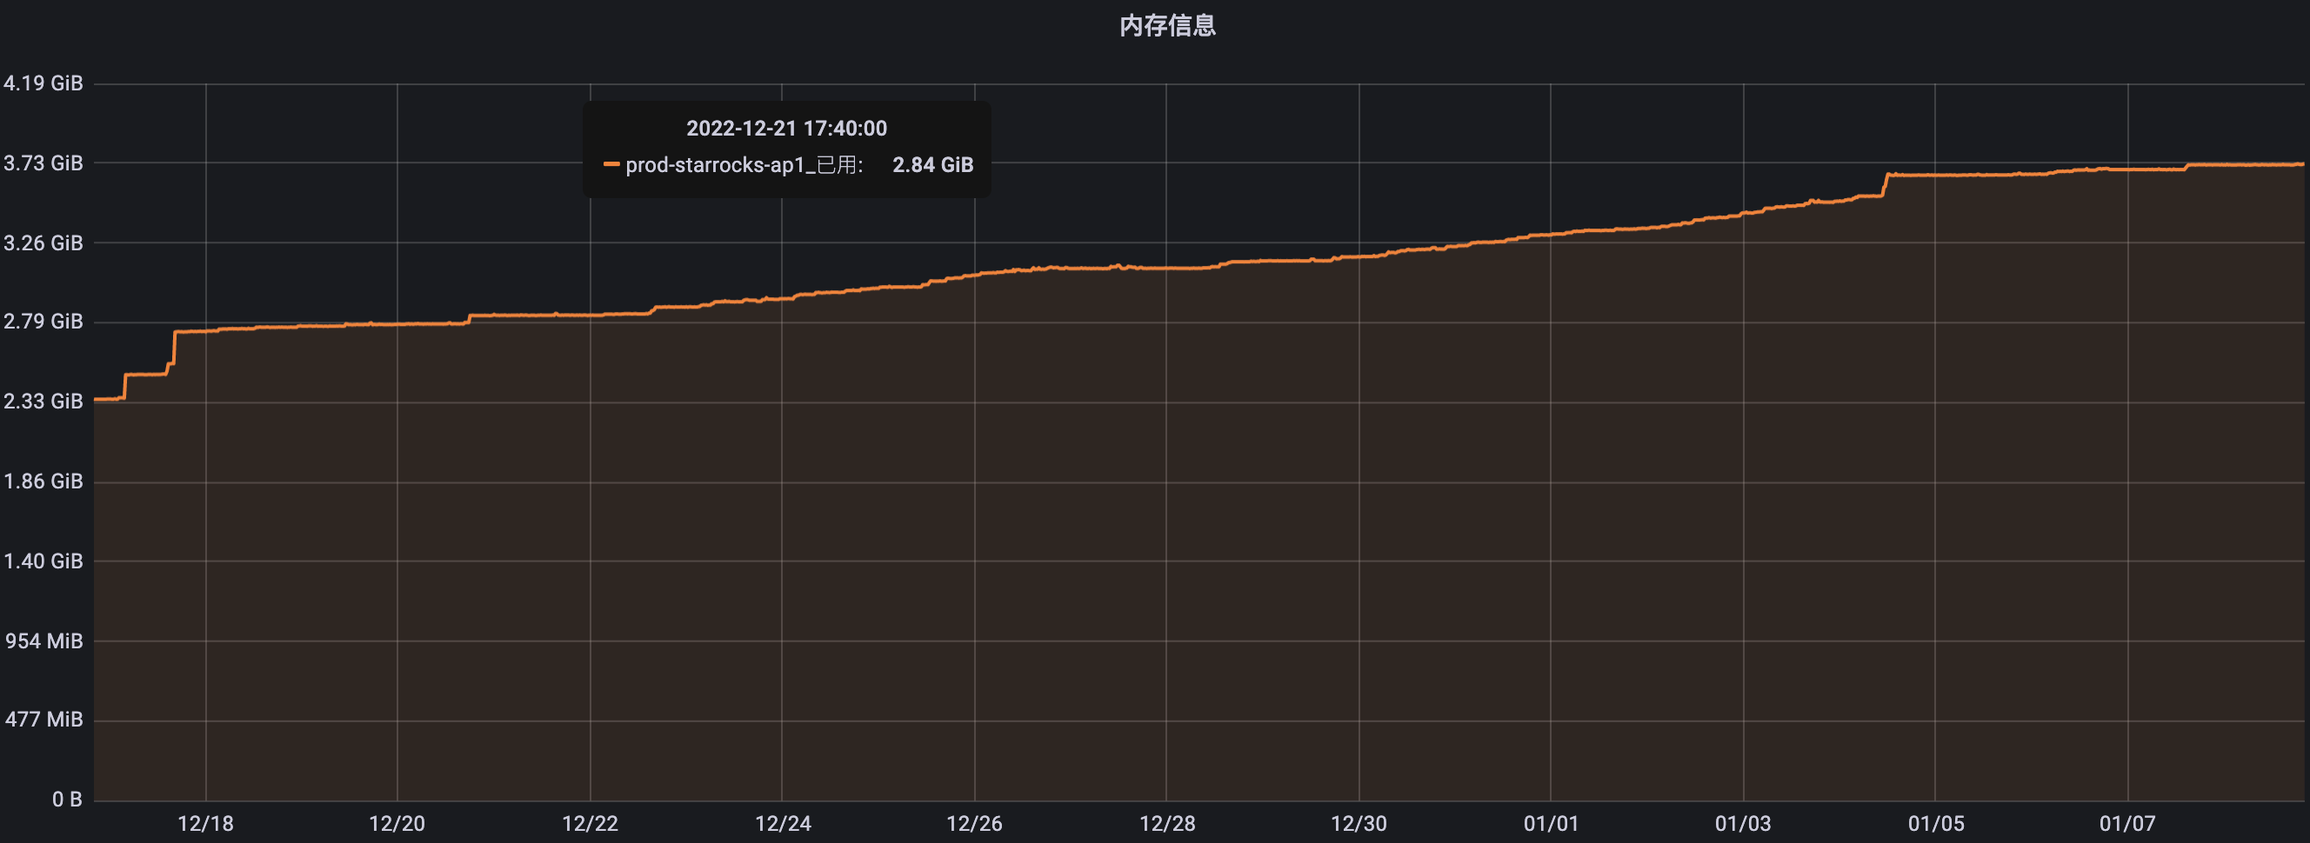The image size is (2310, 843).
Task: Click x-axis date label 12/30
Action: pos(1359,824)
